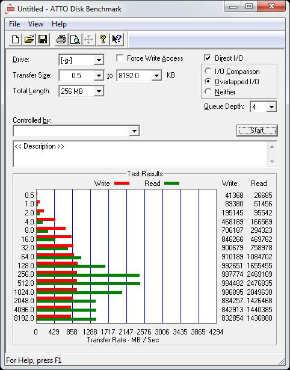
Task: Click write value 41368
Action: tap(234, 196)
